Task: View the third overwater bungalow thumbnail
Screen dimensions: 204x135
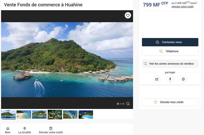Action: (39, 115)
